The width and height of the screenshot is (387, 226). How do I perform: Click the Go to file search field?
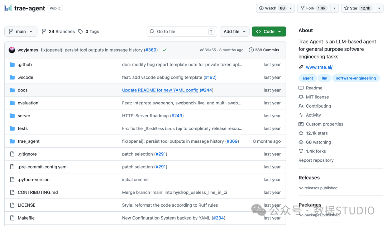tap(182, 31)
